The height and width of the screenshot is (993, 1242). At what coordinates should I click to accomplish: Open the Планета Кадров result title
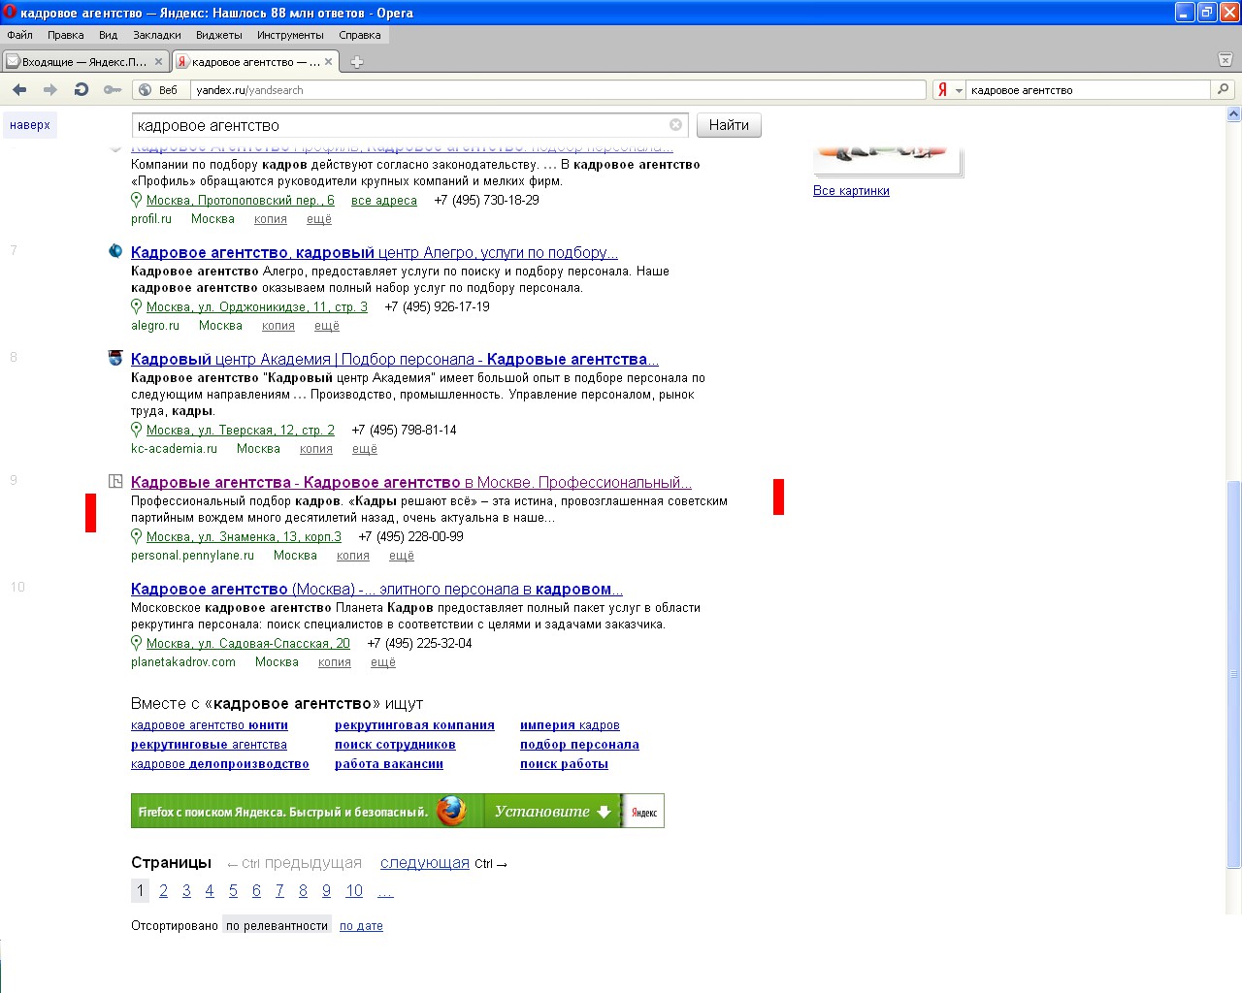[376, 589]
